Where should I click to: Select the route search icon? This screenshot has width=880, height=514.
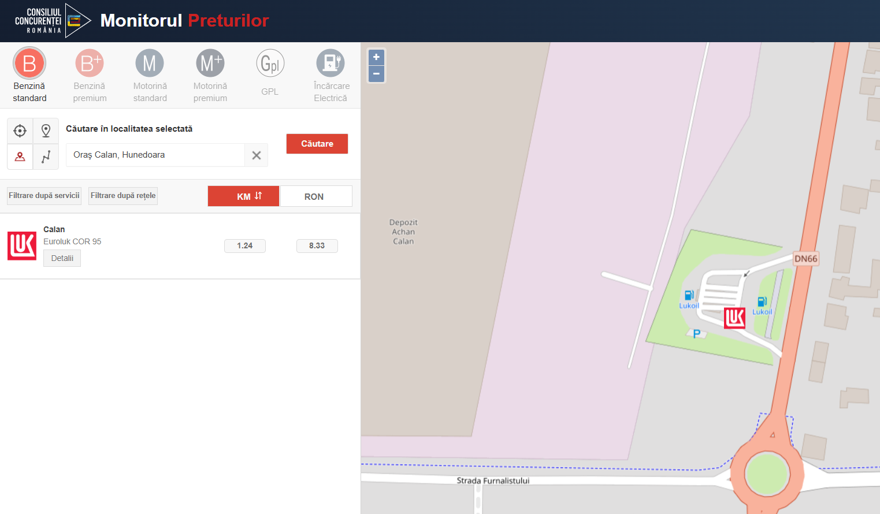pos(46,157)
